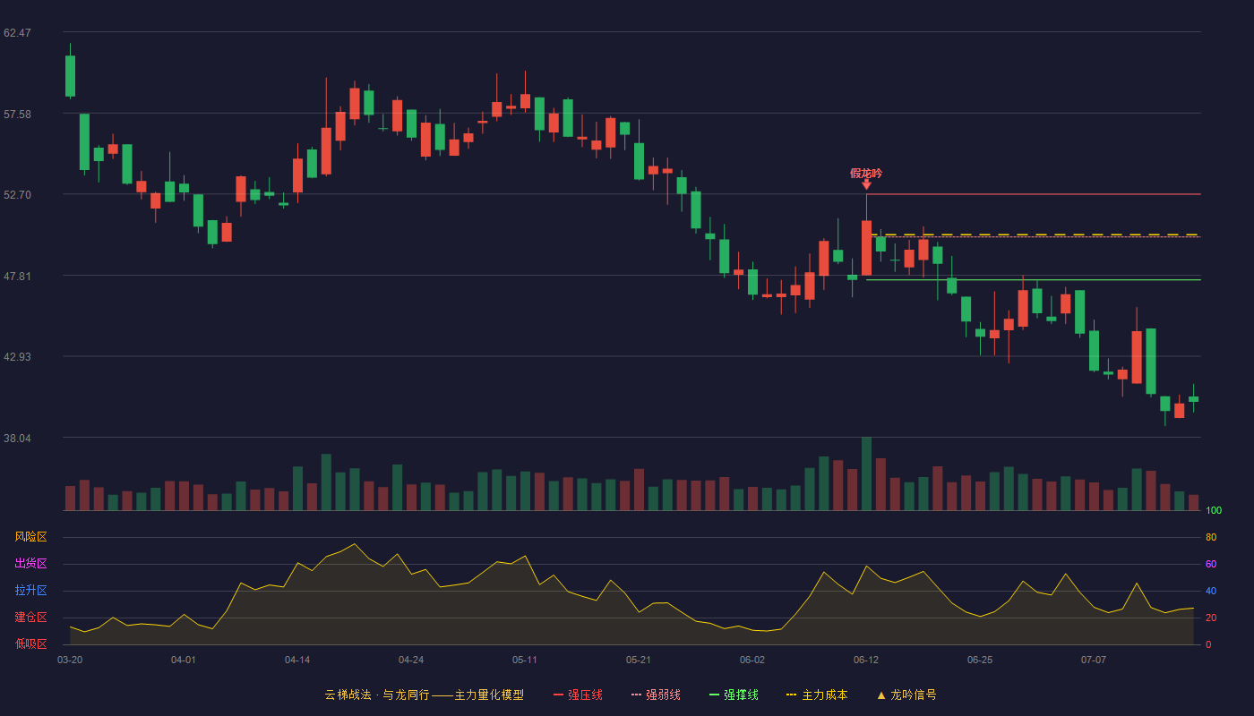The image size is (1254, 716).
Task: Toggle the 强弱线 legend series
Action: (656, 695)
